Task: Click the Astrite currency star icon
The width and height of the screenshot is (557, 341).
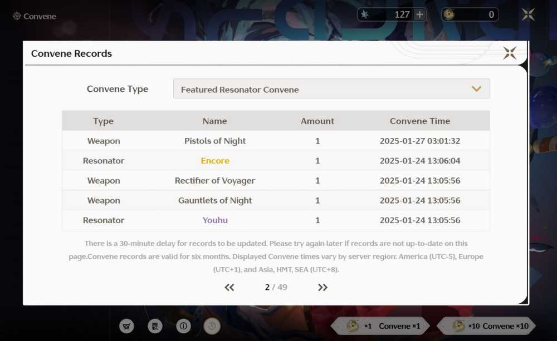Action: tap(364, 14)
